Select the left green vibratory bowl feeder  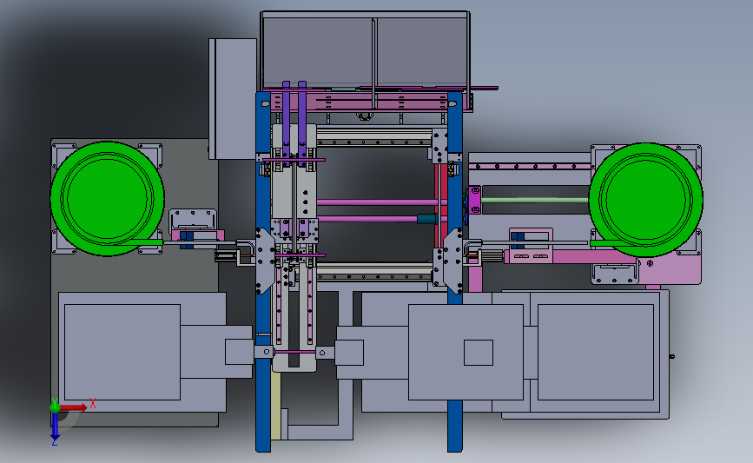click(x=107, y=198)
